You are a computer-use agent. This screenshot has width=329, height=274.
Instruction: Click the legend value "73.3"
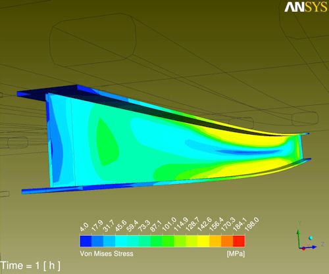coord(144,226)
